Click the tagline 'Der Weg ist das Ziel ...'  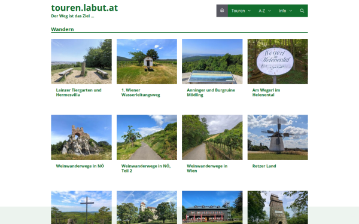(x=72, y=16)
